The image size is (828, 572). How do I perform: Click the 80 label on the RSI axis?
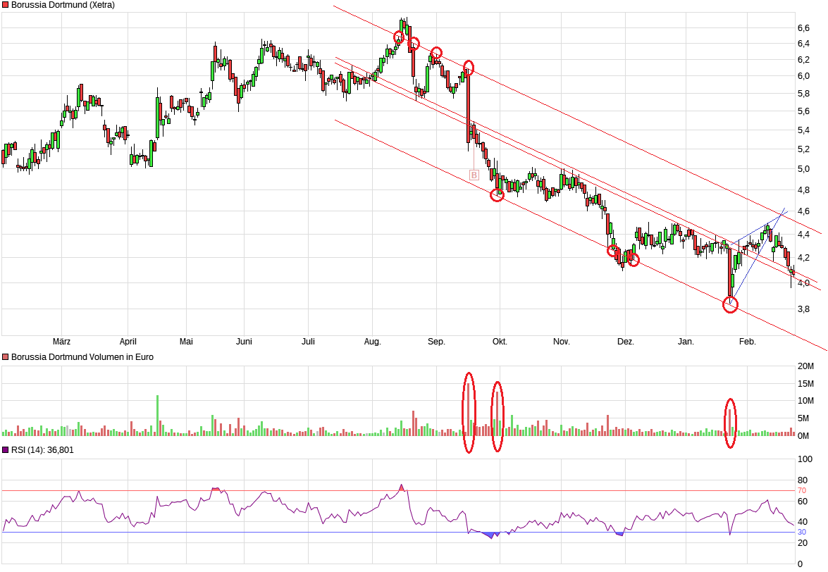coord(803,480)
